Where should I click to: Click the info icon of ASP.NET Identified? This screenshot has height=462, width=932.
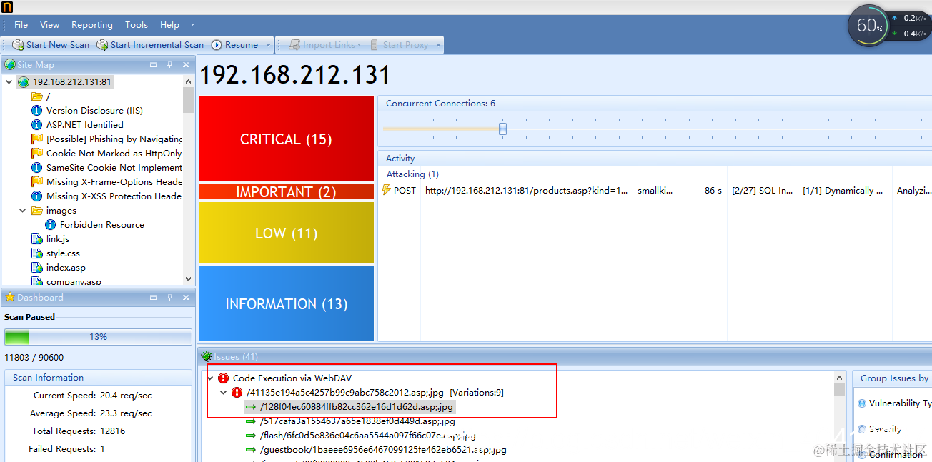pyautogui.click(x=37, y=125)
